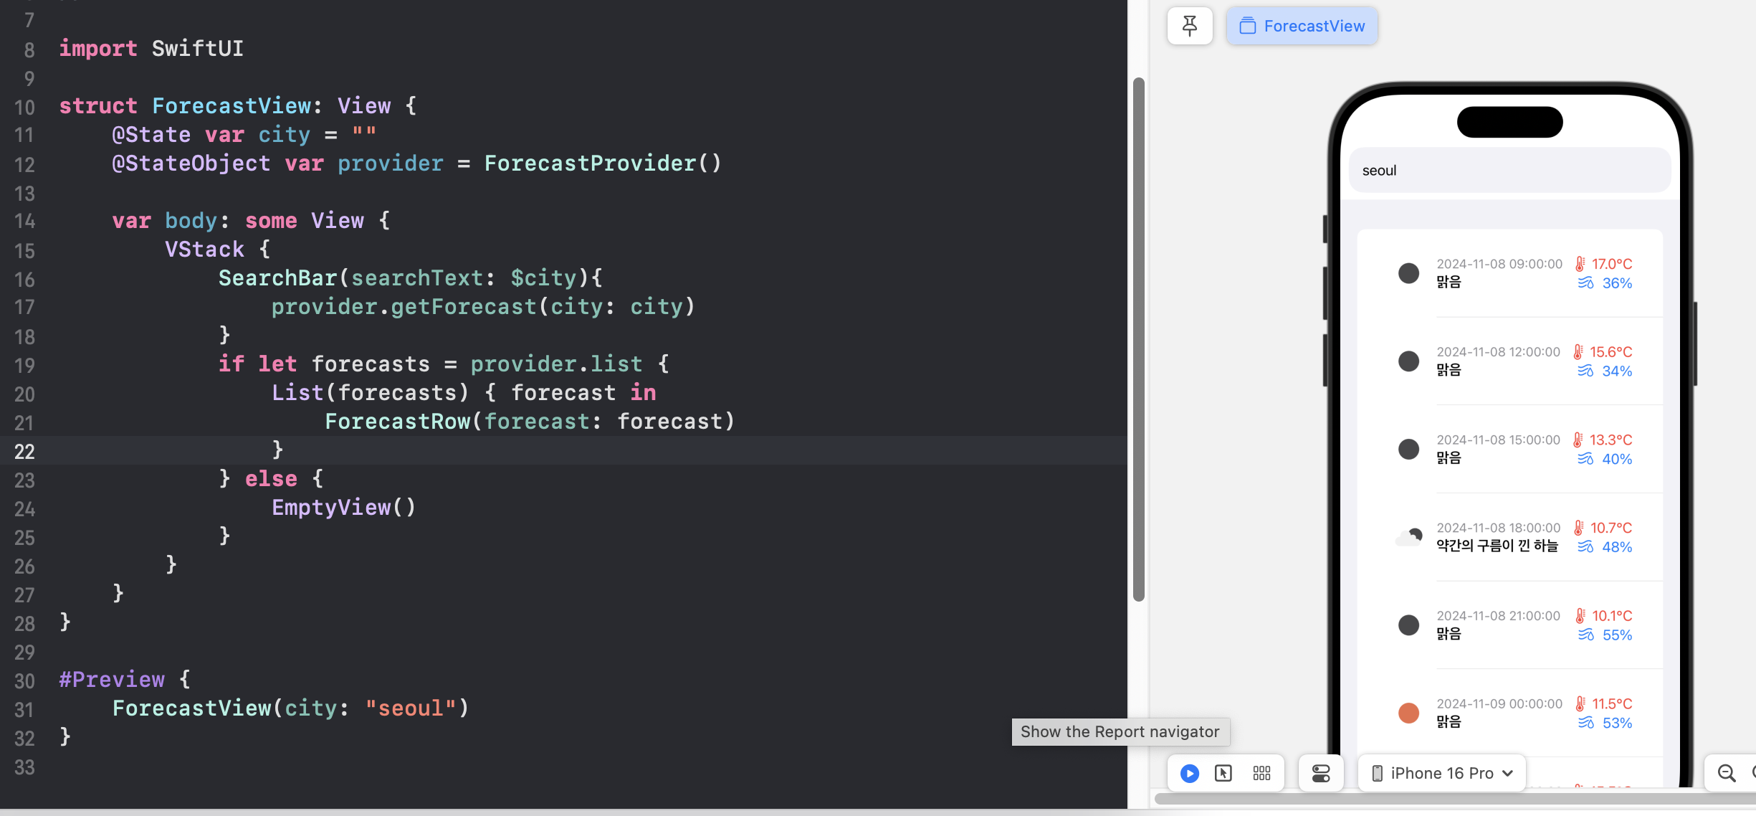Switch to selectable preview mode

1223,773
